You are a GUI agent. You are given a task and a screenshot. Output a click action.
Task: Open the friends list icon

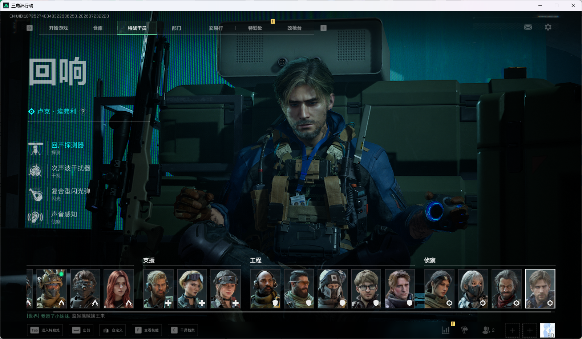486,330
